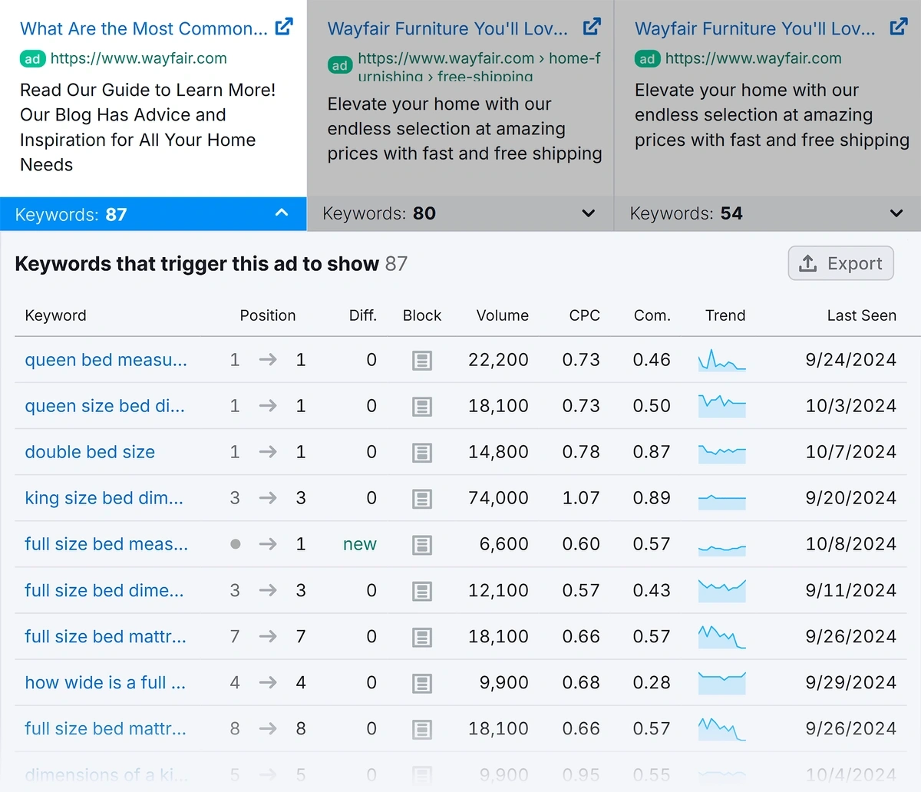Image resolution: width=921 pixels, height=792 pixels.
Task: Open keyword 'full size bed dime...'
Action: pyautogui.click(x=104, y=590)
